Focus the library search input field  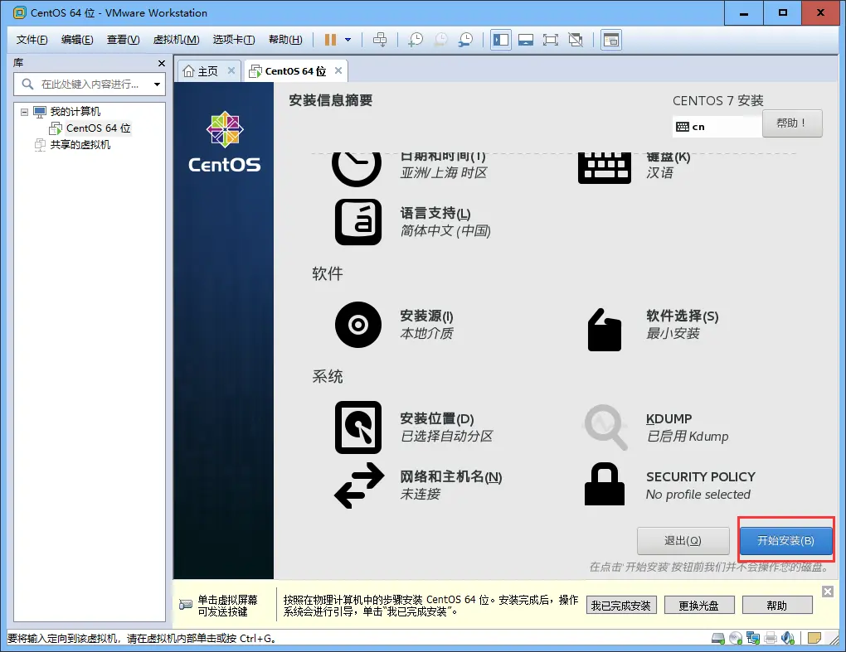click(90, 84)
